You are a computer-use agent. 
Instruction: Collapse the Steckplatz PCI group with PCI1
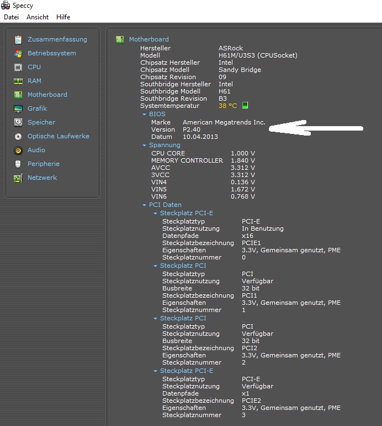click(x=155, y=266)
